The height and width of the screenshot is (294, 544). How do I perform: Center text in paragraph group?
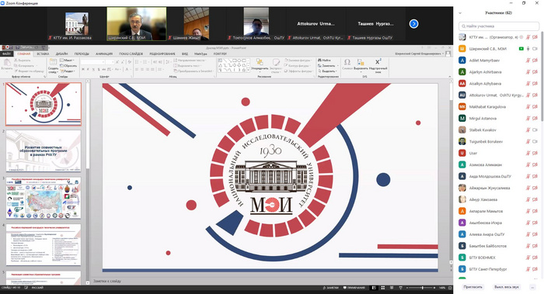(142, 69)
